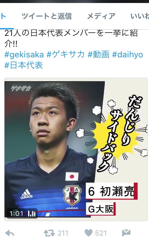Screen dimensions: 149x240
Task: Switch to the いいね tab
Action: (139, 16)
